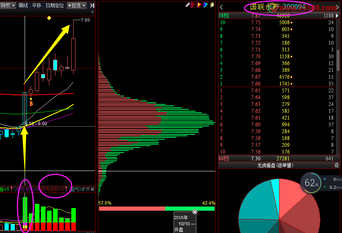Viewport: 342px width, 233px height.
Task: Click the volume 5008 cell
Action: (284, 22)
